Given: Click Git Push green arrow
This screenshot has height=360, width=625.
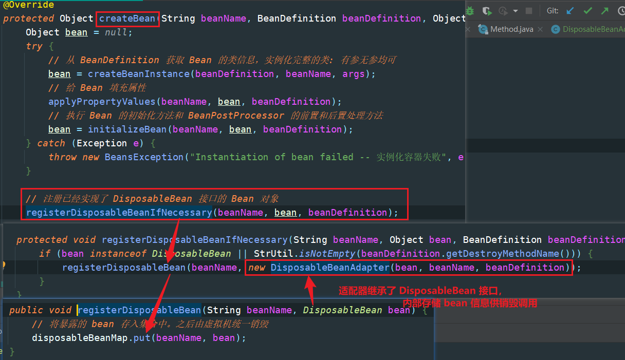Looking at the screenshot, I should pyautogui.click(x=604, y=11).
